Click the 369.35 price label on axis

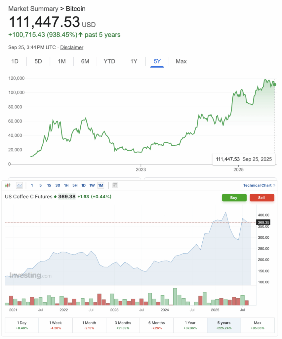(x=264, y=222)
